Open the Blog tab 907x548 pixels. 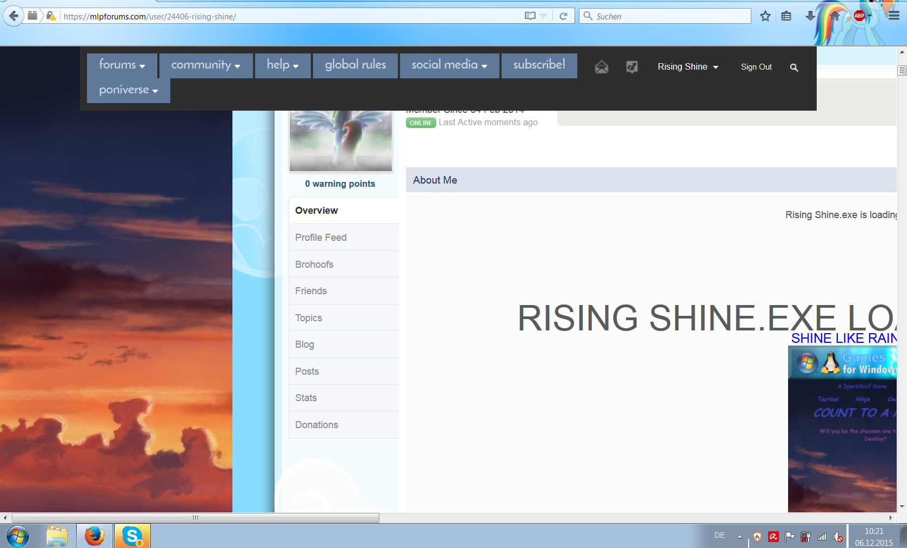pos(344,344)
